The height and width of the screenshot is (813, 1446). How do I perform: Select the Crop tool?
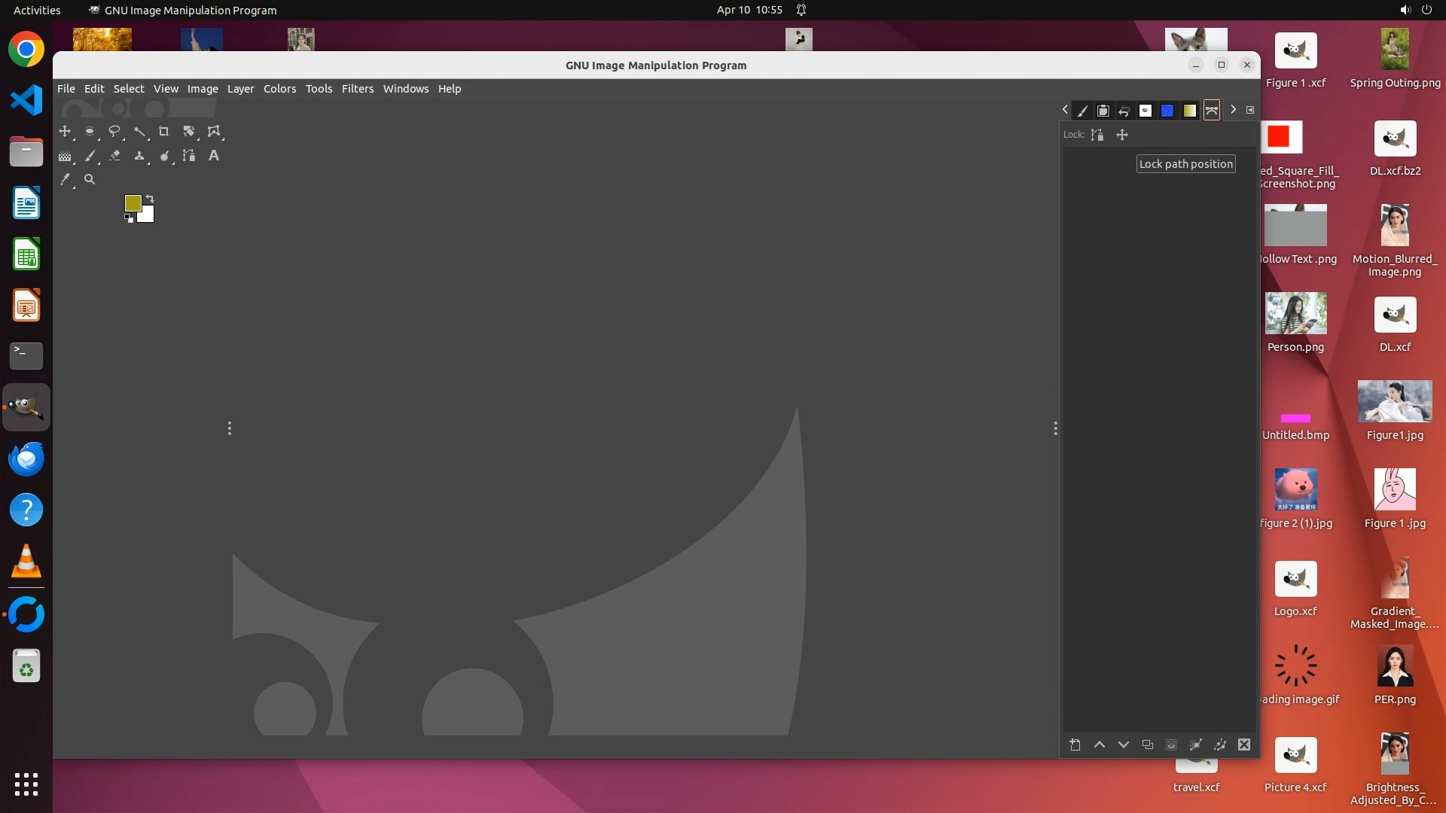163,132
